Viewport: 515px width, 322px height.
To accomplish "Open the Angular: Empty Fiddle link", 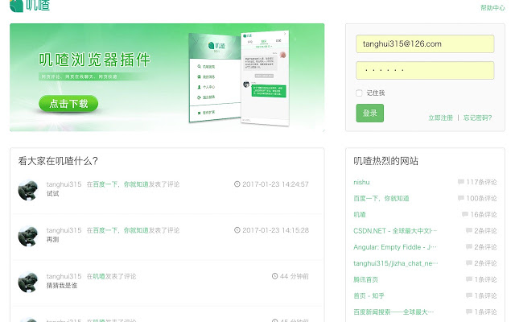I will (395, 247).
